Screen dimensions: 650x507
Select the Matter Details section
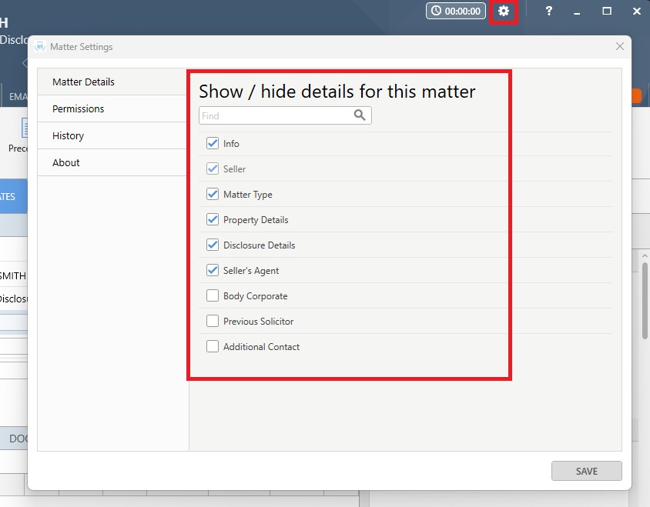(112, 82)
